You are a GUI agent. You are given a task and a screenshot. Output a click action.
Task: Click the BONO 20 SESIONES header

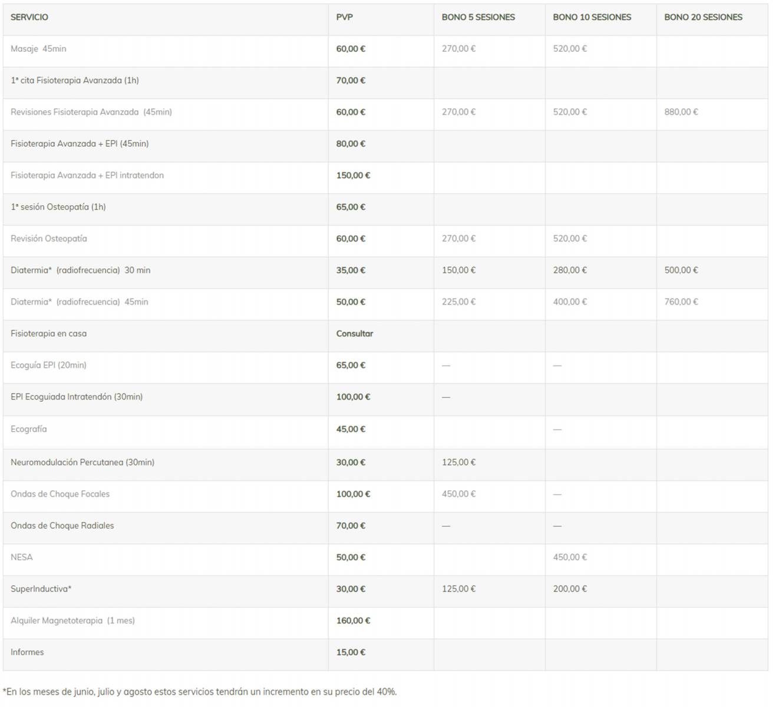704,17
